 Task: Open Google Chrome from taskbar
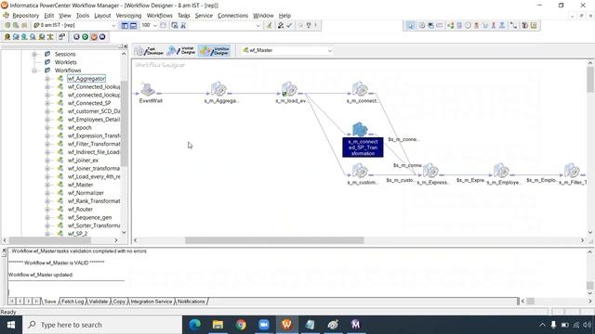pyautogui.click(x=241, y=325)
